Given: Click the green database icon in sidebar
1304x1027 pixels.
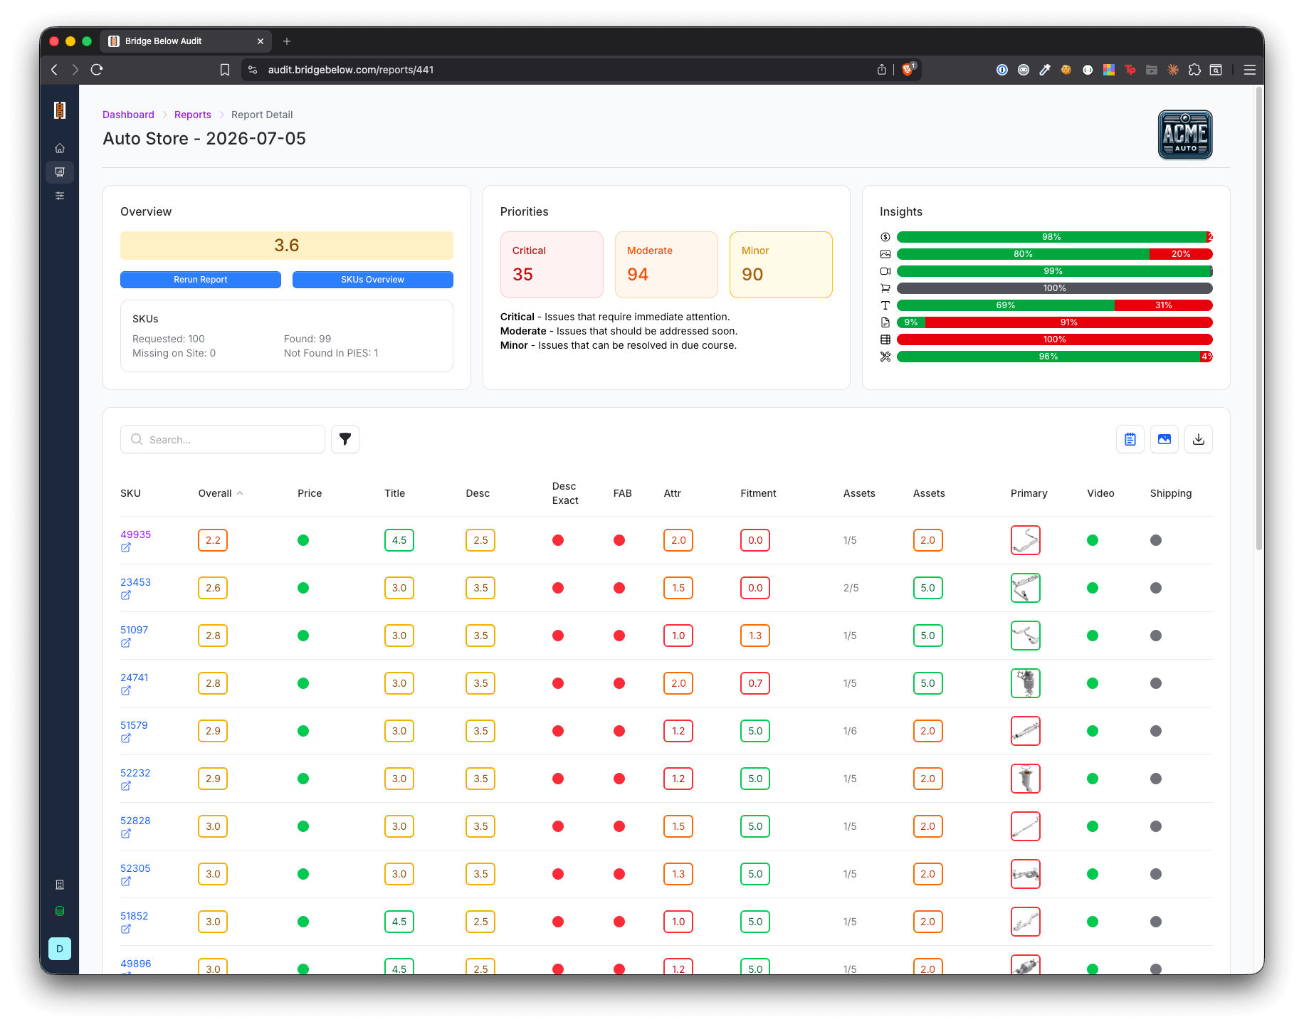Looking at the screenshot, I should pos(60,911).
